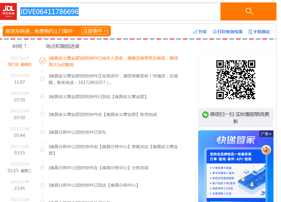Click the status icon beside 正在派送中 entry
The height and width of the screenshot is (202, 281).
click(x=42, y=79)
